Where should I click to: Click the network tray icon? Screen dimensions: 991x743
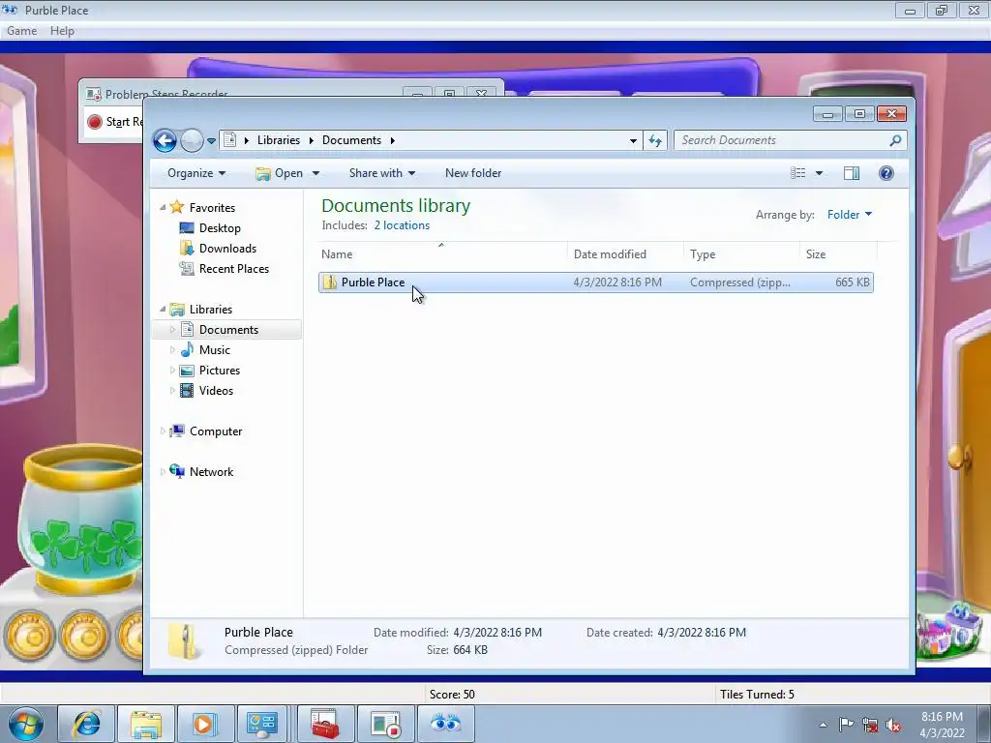(870, 726)
